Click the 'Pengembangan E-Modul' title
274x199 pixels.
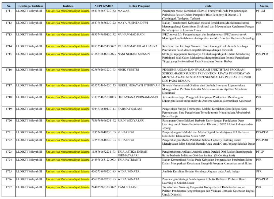tap(205, 134)
